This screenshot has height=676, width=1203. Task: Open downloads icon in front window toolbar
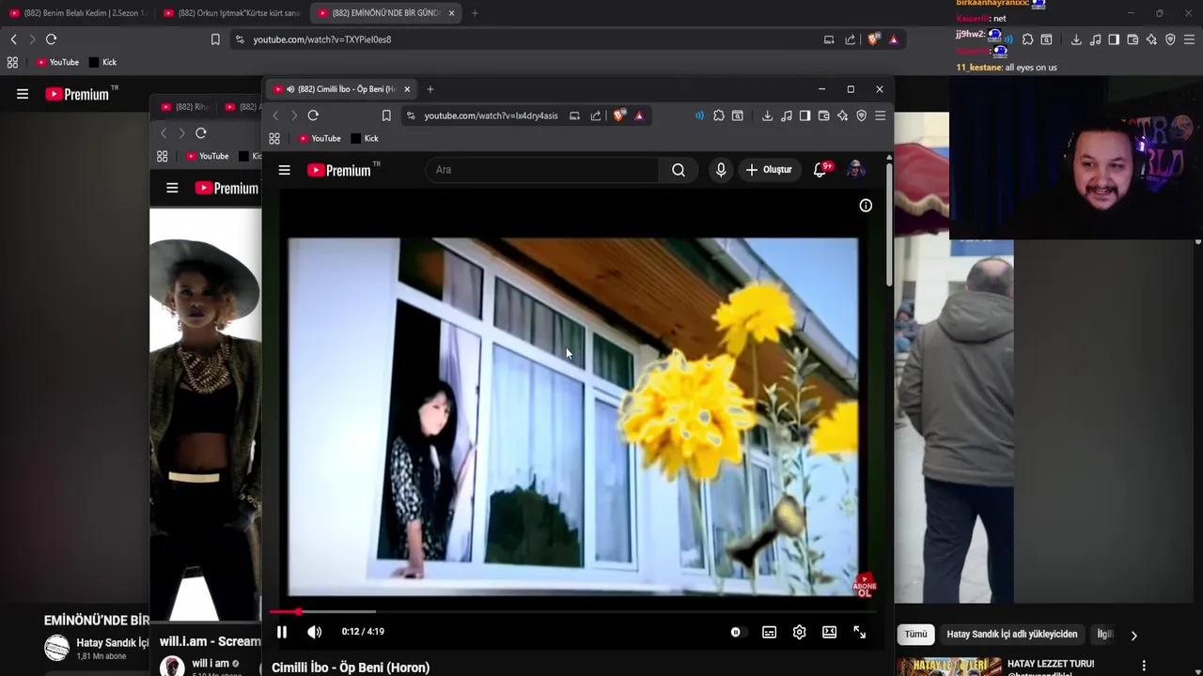(767, 115)
